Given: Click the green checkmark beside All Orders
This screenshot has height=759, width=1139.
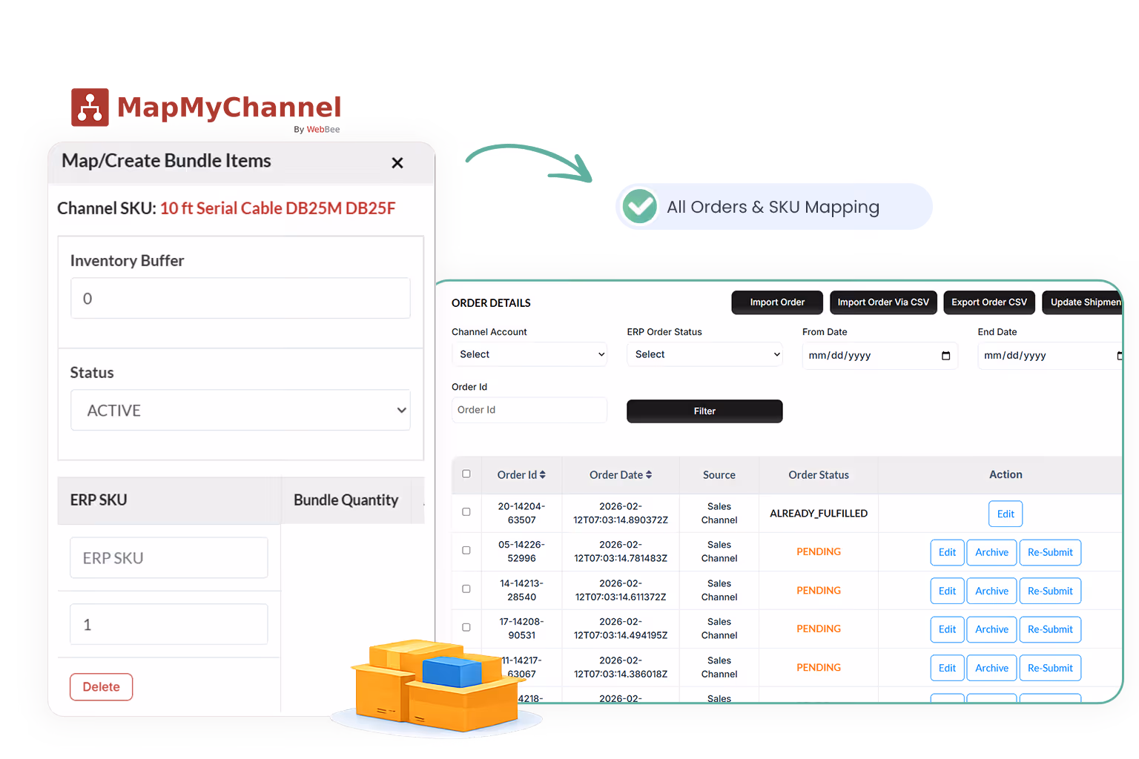Looking at the screenshot, I should [x=639, y=207].
